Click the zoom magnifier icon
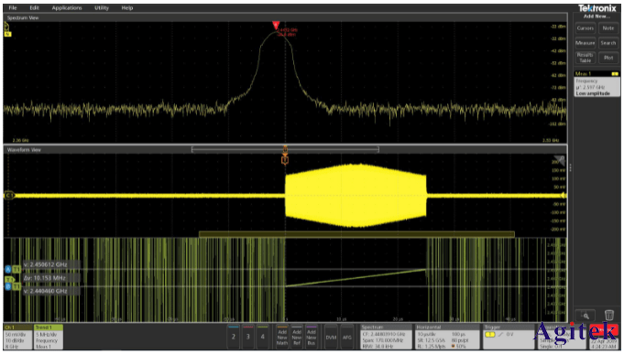 [585, 316]
